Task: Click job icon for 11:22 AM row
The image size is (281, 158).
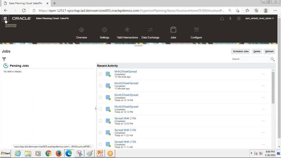Action: [x=108, y=133]
